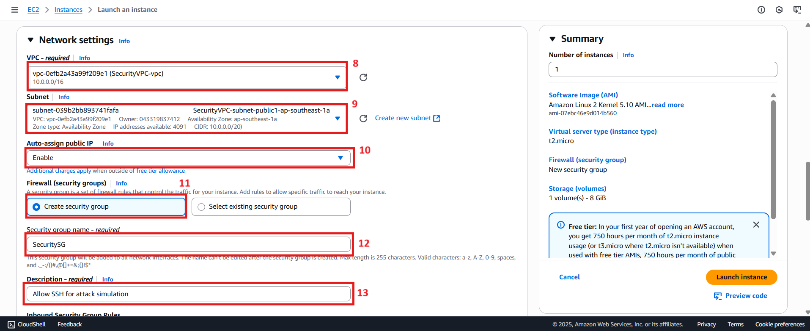Viewport: 810px width, 331px height.
Task: Click the hexagon settings icon in top bar
Action: [779, 10]
